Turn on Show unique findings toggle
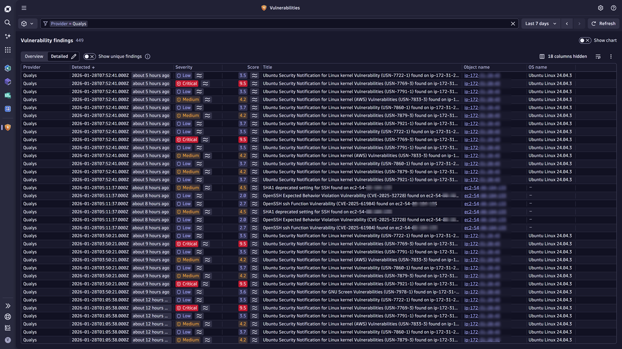 tap(89, 56)
